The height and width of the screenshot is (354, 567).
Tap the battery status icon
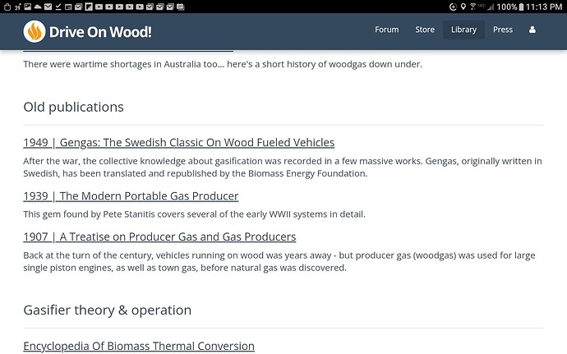click(x=521, y=7)
